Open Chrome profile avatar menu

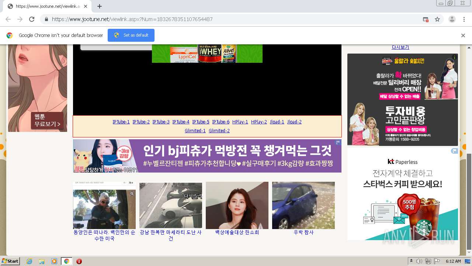point(452,19)
